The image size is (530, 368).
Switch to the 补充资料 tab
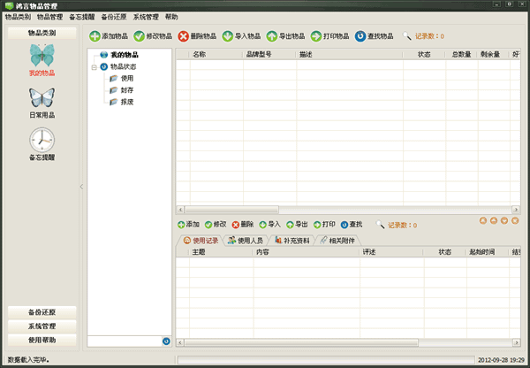pyautogui.click(x=291, y=240)
